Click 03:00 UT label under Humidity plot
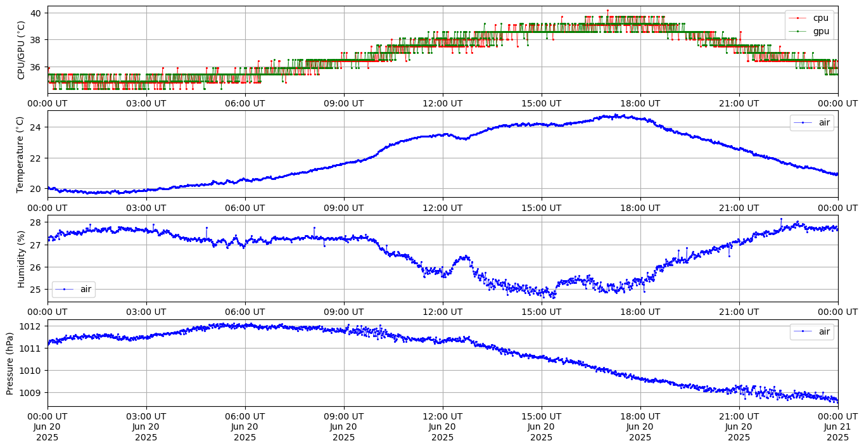864x448 pixels. click(x=146, y=312)
